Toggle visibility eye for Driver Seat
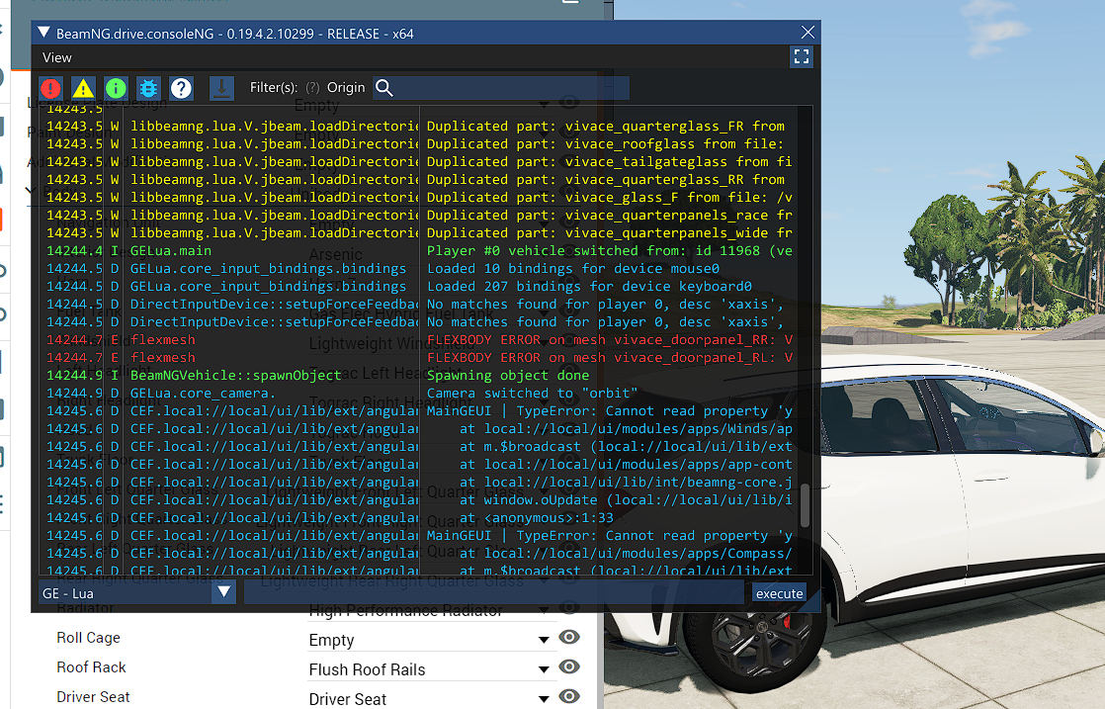Screen dimensions: 1105x709 click(x=569, y=696)
